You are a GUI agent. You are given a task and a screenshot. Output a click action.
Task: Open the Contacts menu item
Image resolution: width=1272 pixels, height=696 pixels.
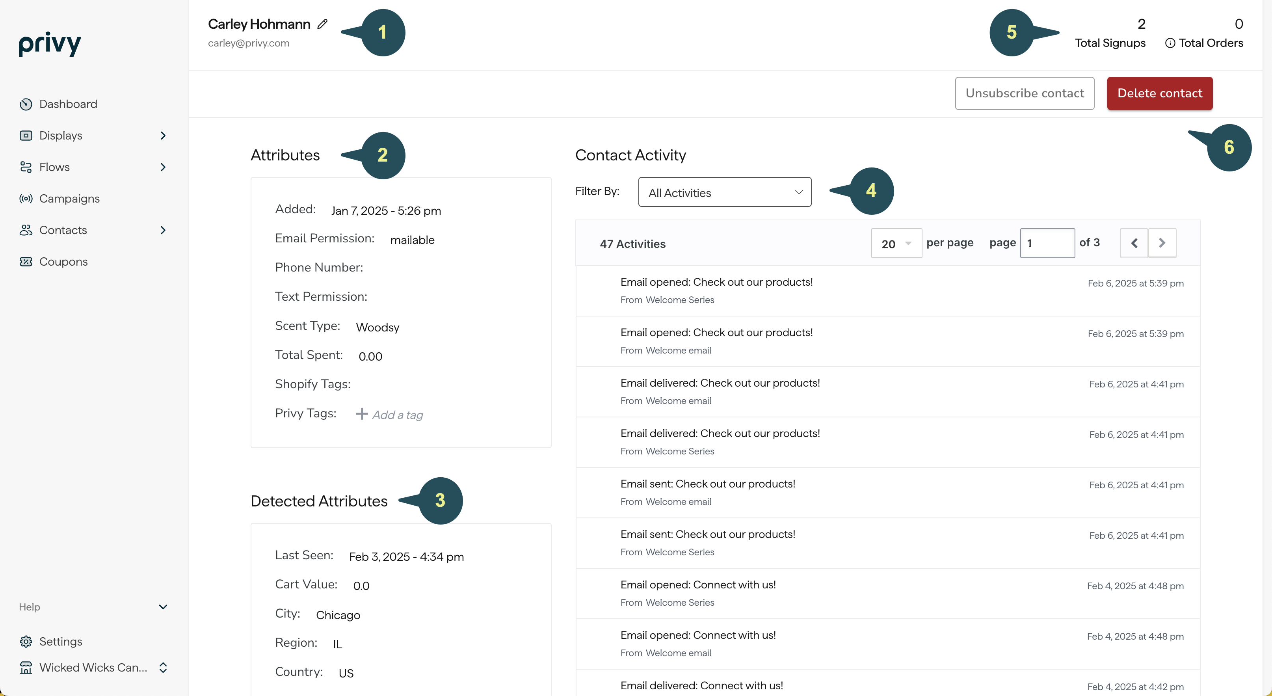[63, 230]
